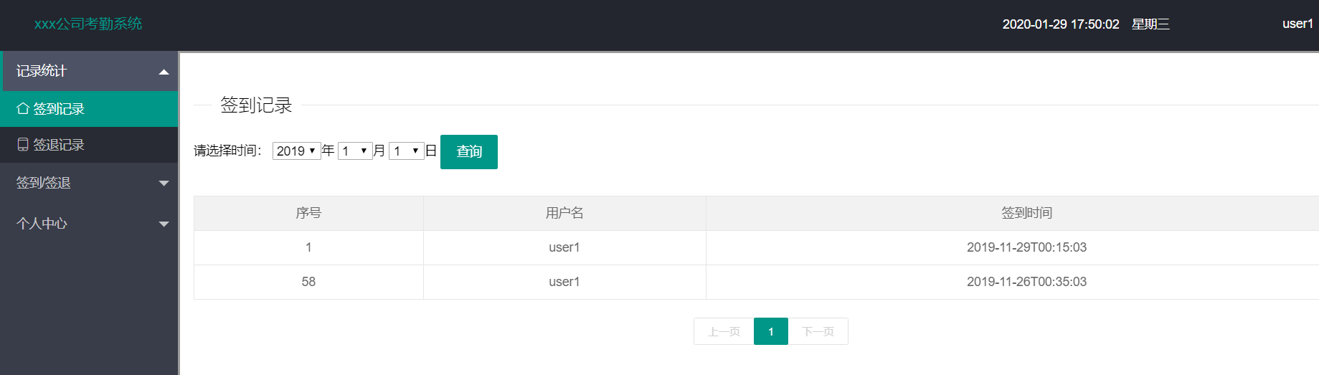Select page 1 in pagination
The image size is (1319, 375).
pyautogui.click(x=771, y=331)
